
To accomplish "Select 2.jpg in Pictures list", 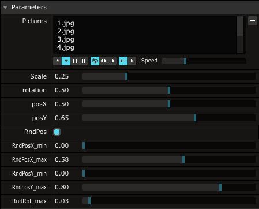I will pos(66,31).
